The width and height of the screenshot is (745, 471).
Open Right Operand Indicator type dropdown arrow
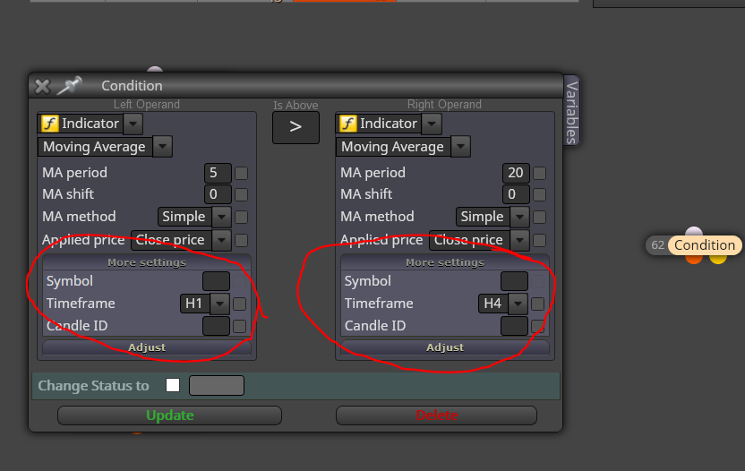tap(432, 124)
